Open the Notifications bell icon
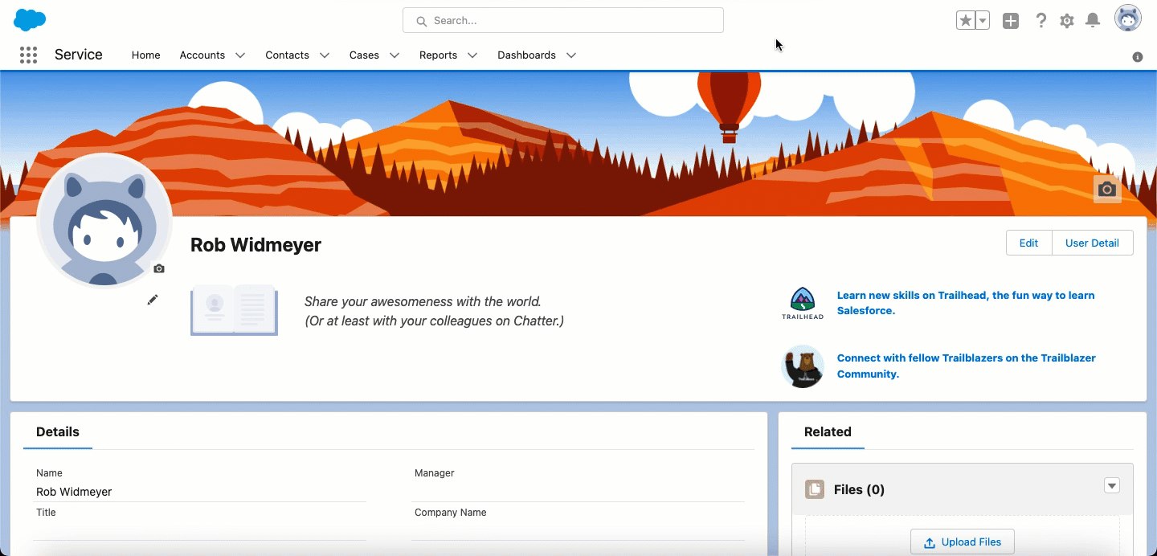 pyautogui.click(x=1093, y=21)
